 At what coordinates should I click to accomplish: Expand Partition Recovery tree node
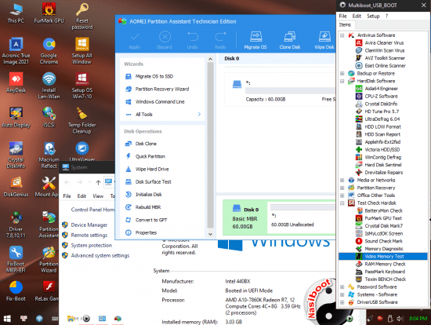(x=342, y=188)
